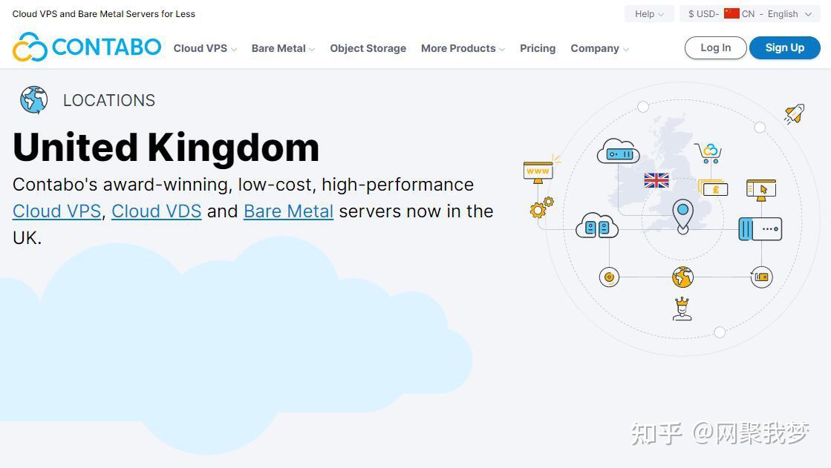This screenshot has height=468, width=831.
Task: Open the currency and language selector
Action: pos(749,14)
